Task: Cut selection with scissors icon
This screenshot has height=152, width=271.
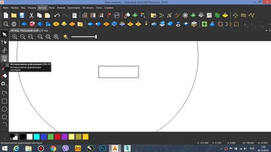Action: [31, 15]
